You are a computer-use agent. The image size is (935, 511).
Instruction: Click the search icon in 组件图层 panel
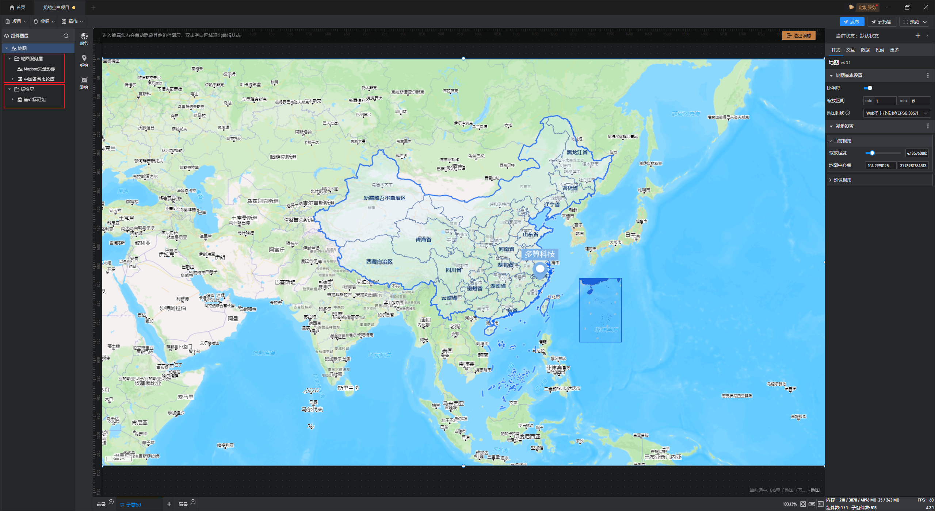point(66,36)
